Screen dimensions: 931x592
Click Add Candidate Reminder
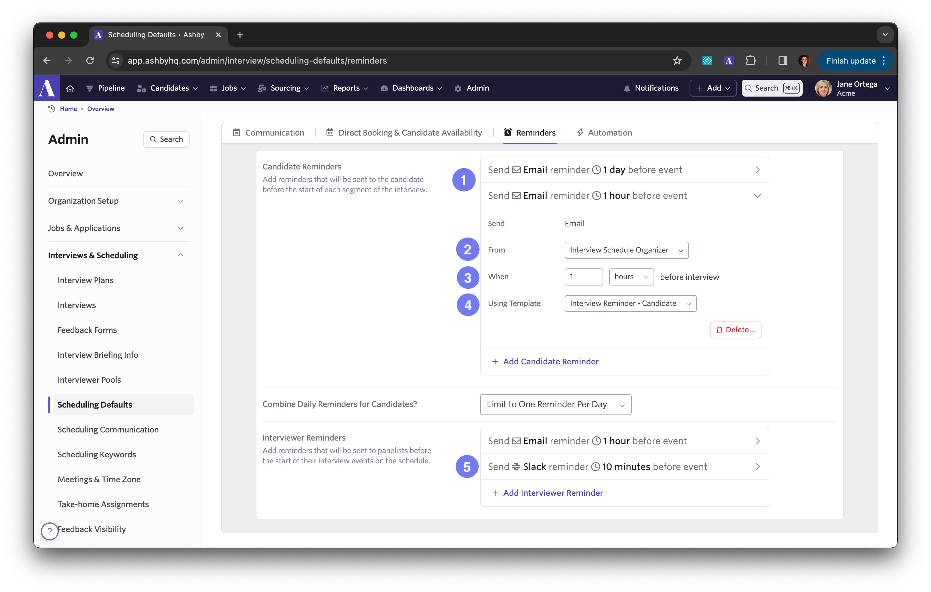point(545,362)
